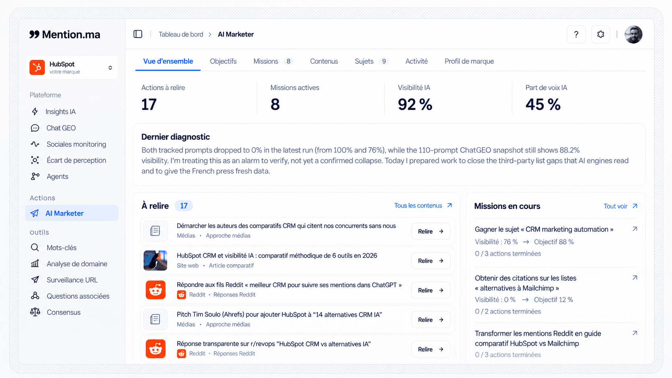Open Tous les contenus link
Viewport: 672px width, 378px height.
(423, 205)
